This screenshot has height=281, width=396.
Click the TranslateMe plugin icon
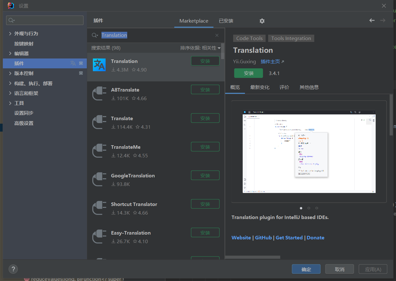click(x=99, y=151)
